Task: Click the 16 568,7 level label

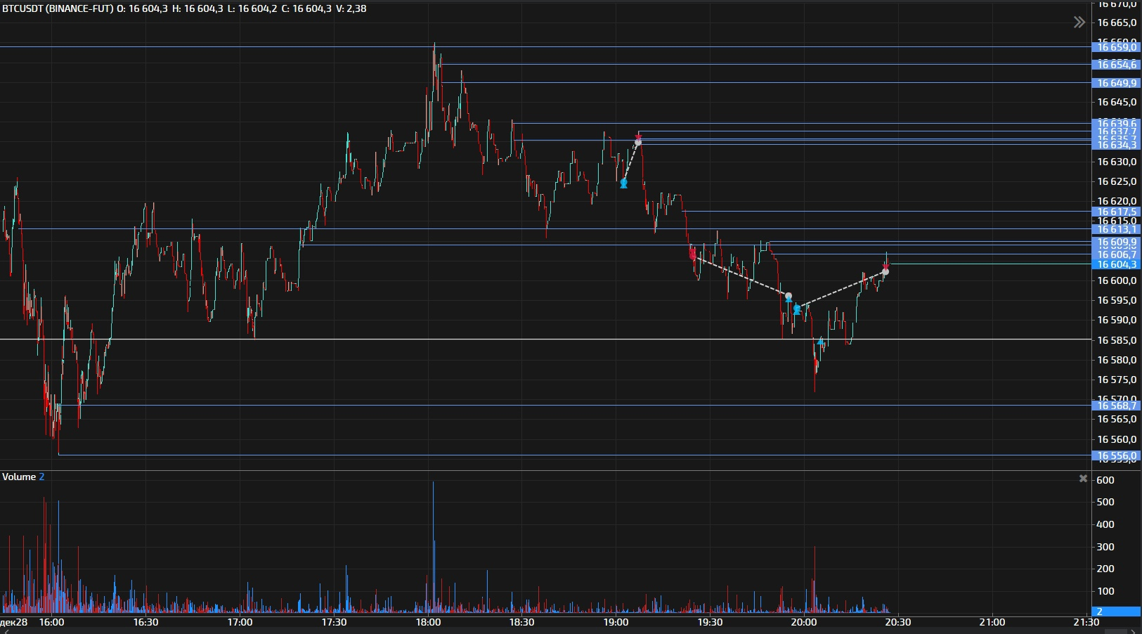Action: (x=1116, y=406)
